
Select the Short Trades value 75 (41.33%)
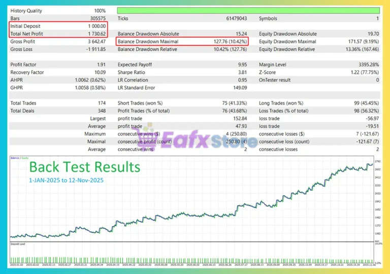(234, 103)
